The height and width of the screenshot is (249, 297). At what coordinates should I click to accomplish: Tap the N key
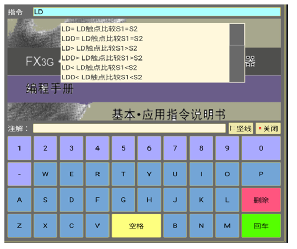click(201, 226)
